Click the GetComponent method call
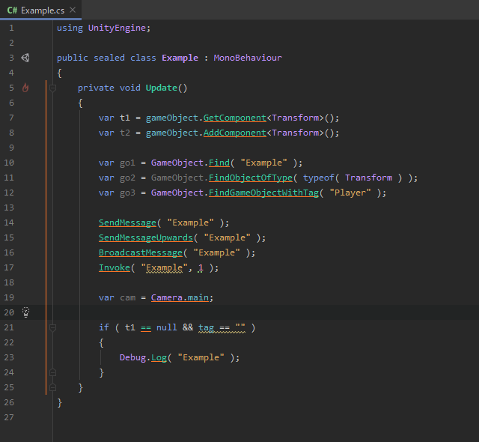Viewport: 479px width, 442px height. click(x=234, y=118)
